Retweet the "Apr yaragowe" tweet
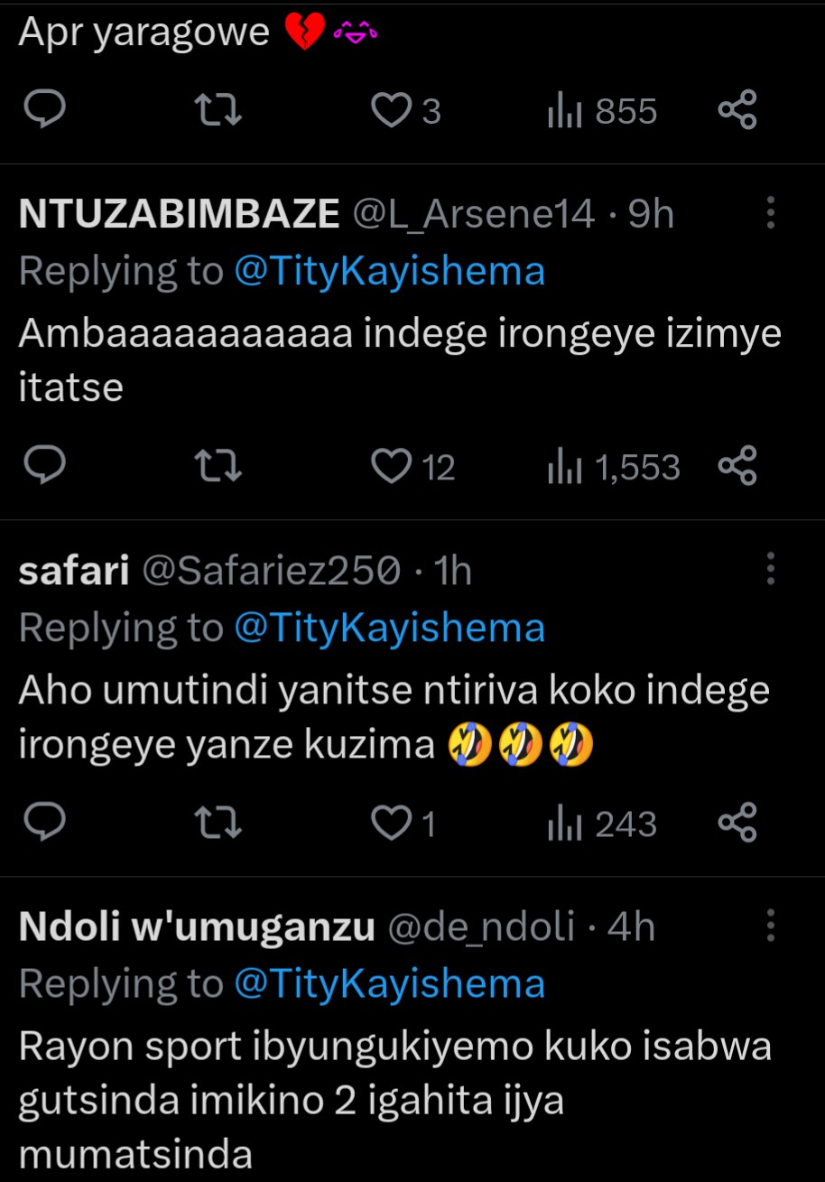Screen dimensions: 825x1182 pyautogui.click(x=218, y=111)
